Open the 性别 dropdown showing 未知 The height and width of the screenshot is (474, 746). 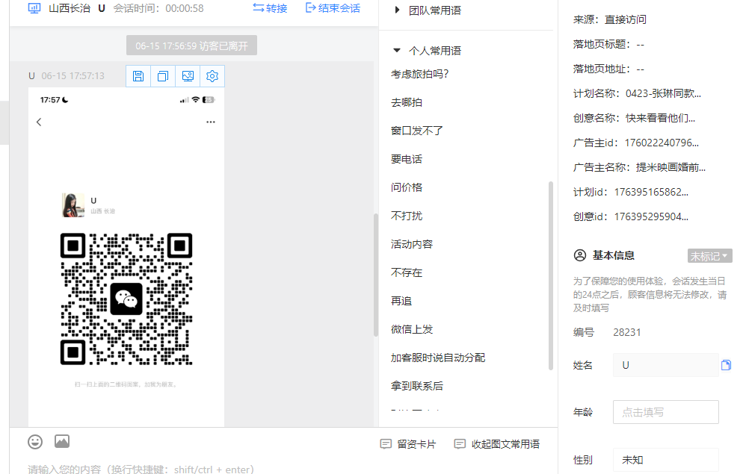665,460
